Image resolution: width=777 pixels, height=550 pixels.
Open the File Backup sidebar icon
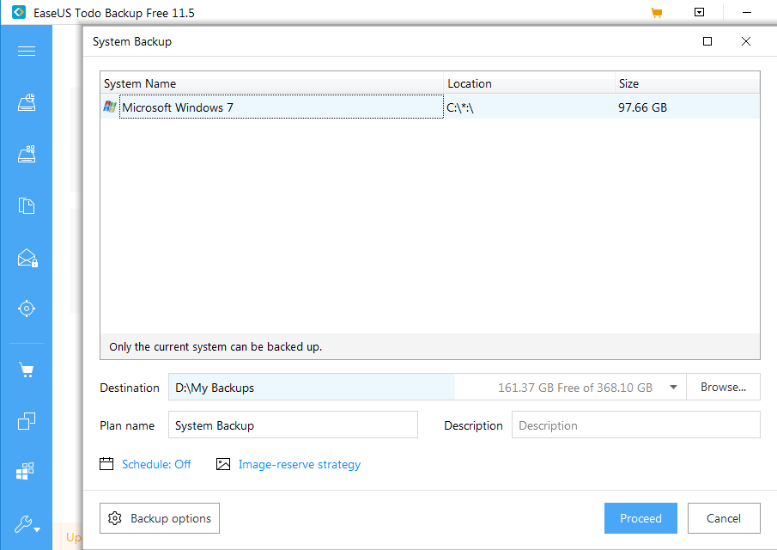click(x=27, y=206)
